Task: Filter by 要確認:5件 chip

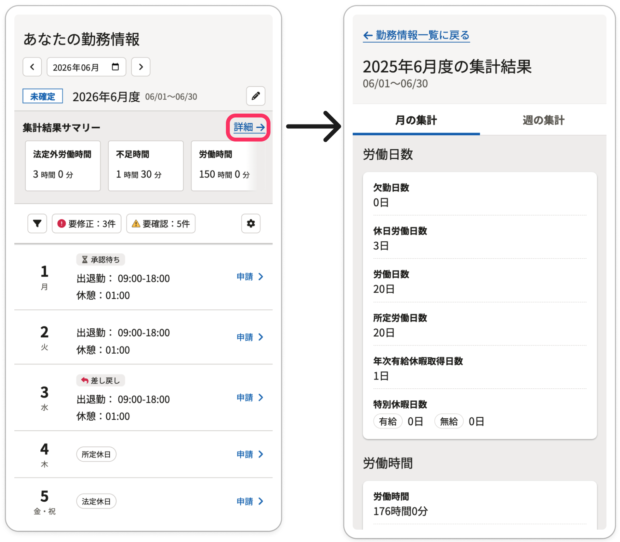Action: (161, 223)
